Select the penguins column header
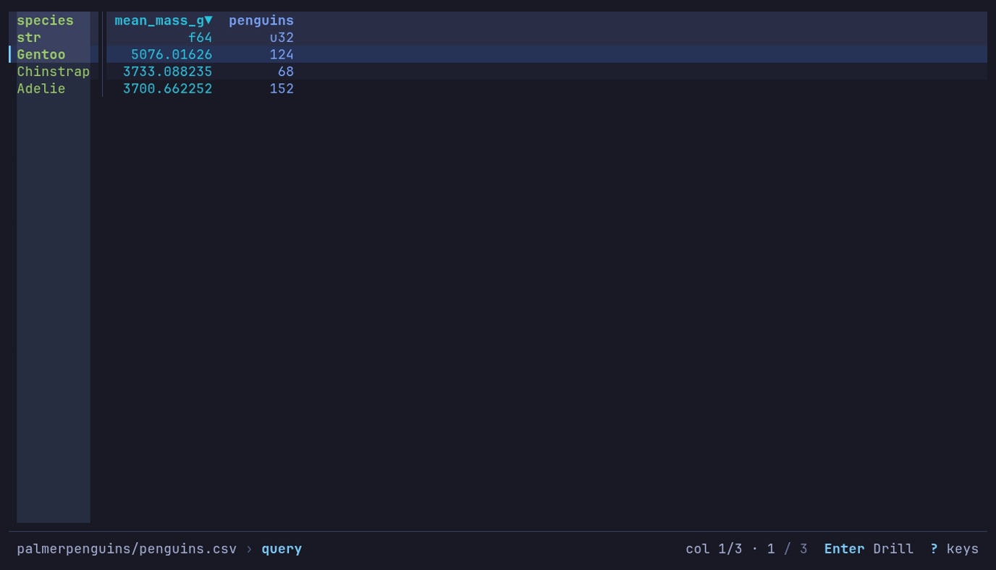The image size is (996, 570). (x=261, y=20)
